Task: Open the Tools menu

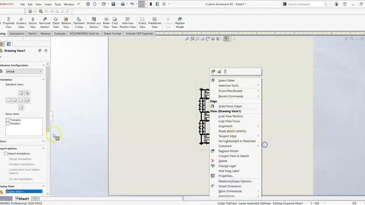Action: pos(58,4)
